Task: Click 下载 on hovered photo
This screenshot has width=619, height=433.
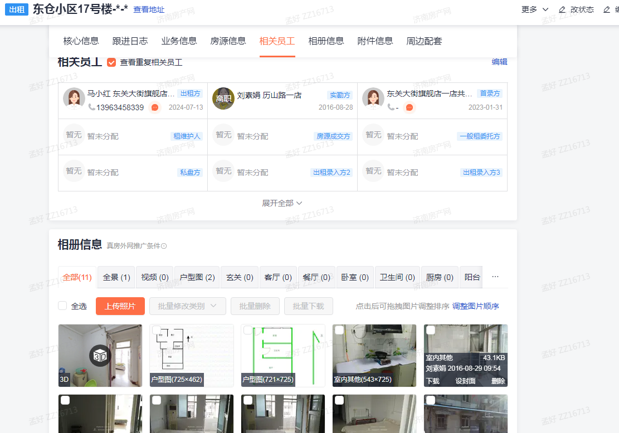Action: point(433,381)
